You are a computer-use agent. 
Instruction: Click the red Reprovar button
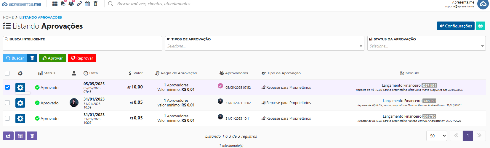click(x=82, y=58)
